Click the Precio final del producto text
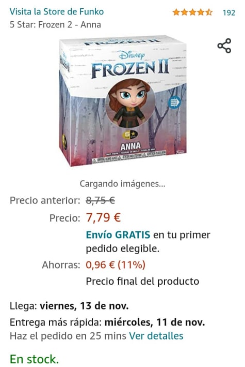This screenshot has height=367, width=245. [142, 281]
